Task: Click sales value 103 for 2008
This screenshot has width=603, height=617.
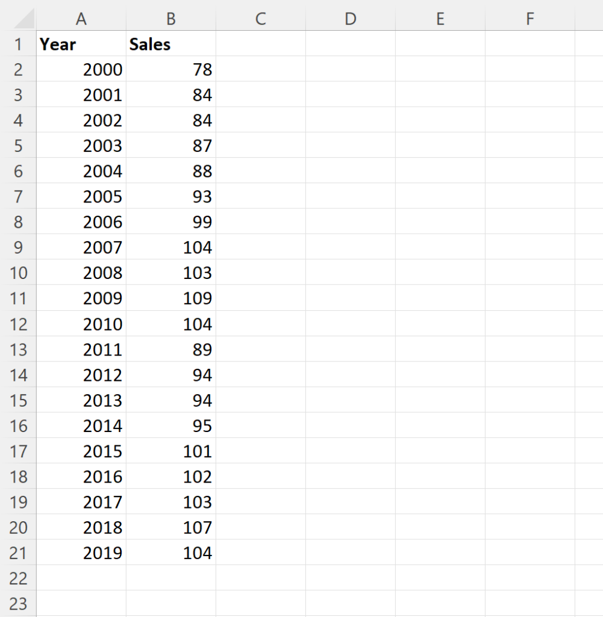Action: [x=170, y=273]
